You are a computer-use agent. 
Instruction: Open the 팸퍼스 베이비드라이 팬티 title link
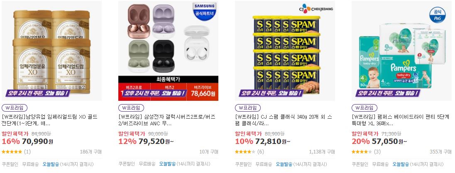coord(401,120)
